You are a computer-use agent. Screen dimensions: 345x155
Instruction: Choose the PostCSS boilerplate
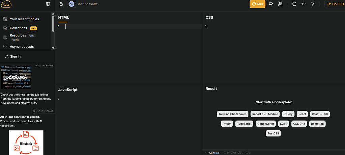[273, 133]
